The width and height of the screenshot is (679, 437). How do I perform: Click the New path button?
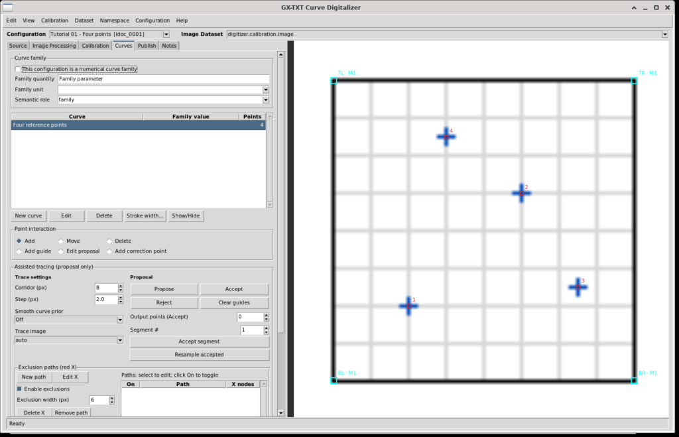click(x=34, y=377)
